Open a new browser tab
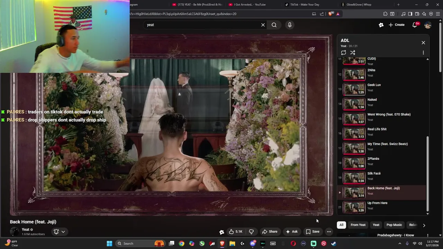This screenshot has width=443, height=249. 398,4
